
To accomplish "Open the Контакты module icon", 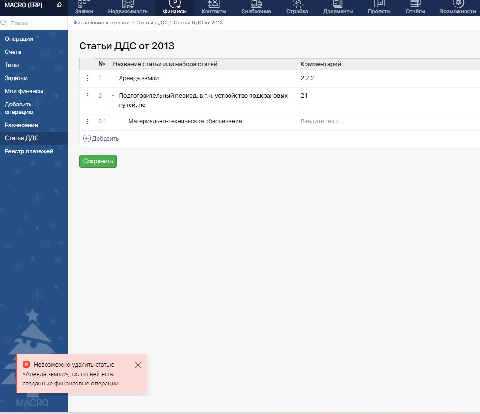I will [213, 4].
